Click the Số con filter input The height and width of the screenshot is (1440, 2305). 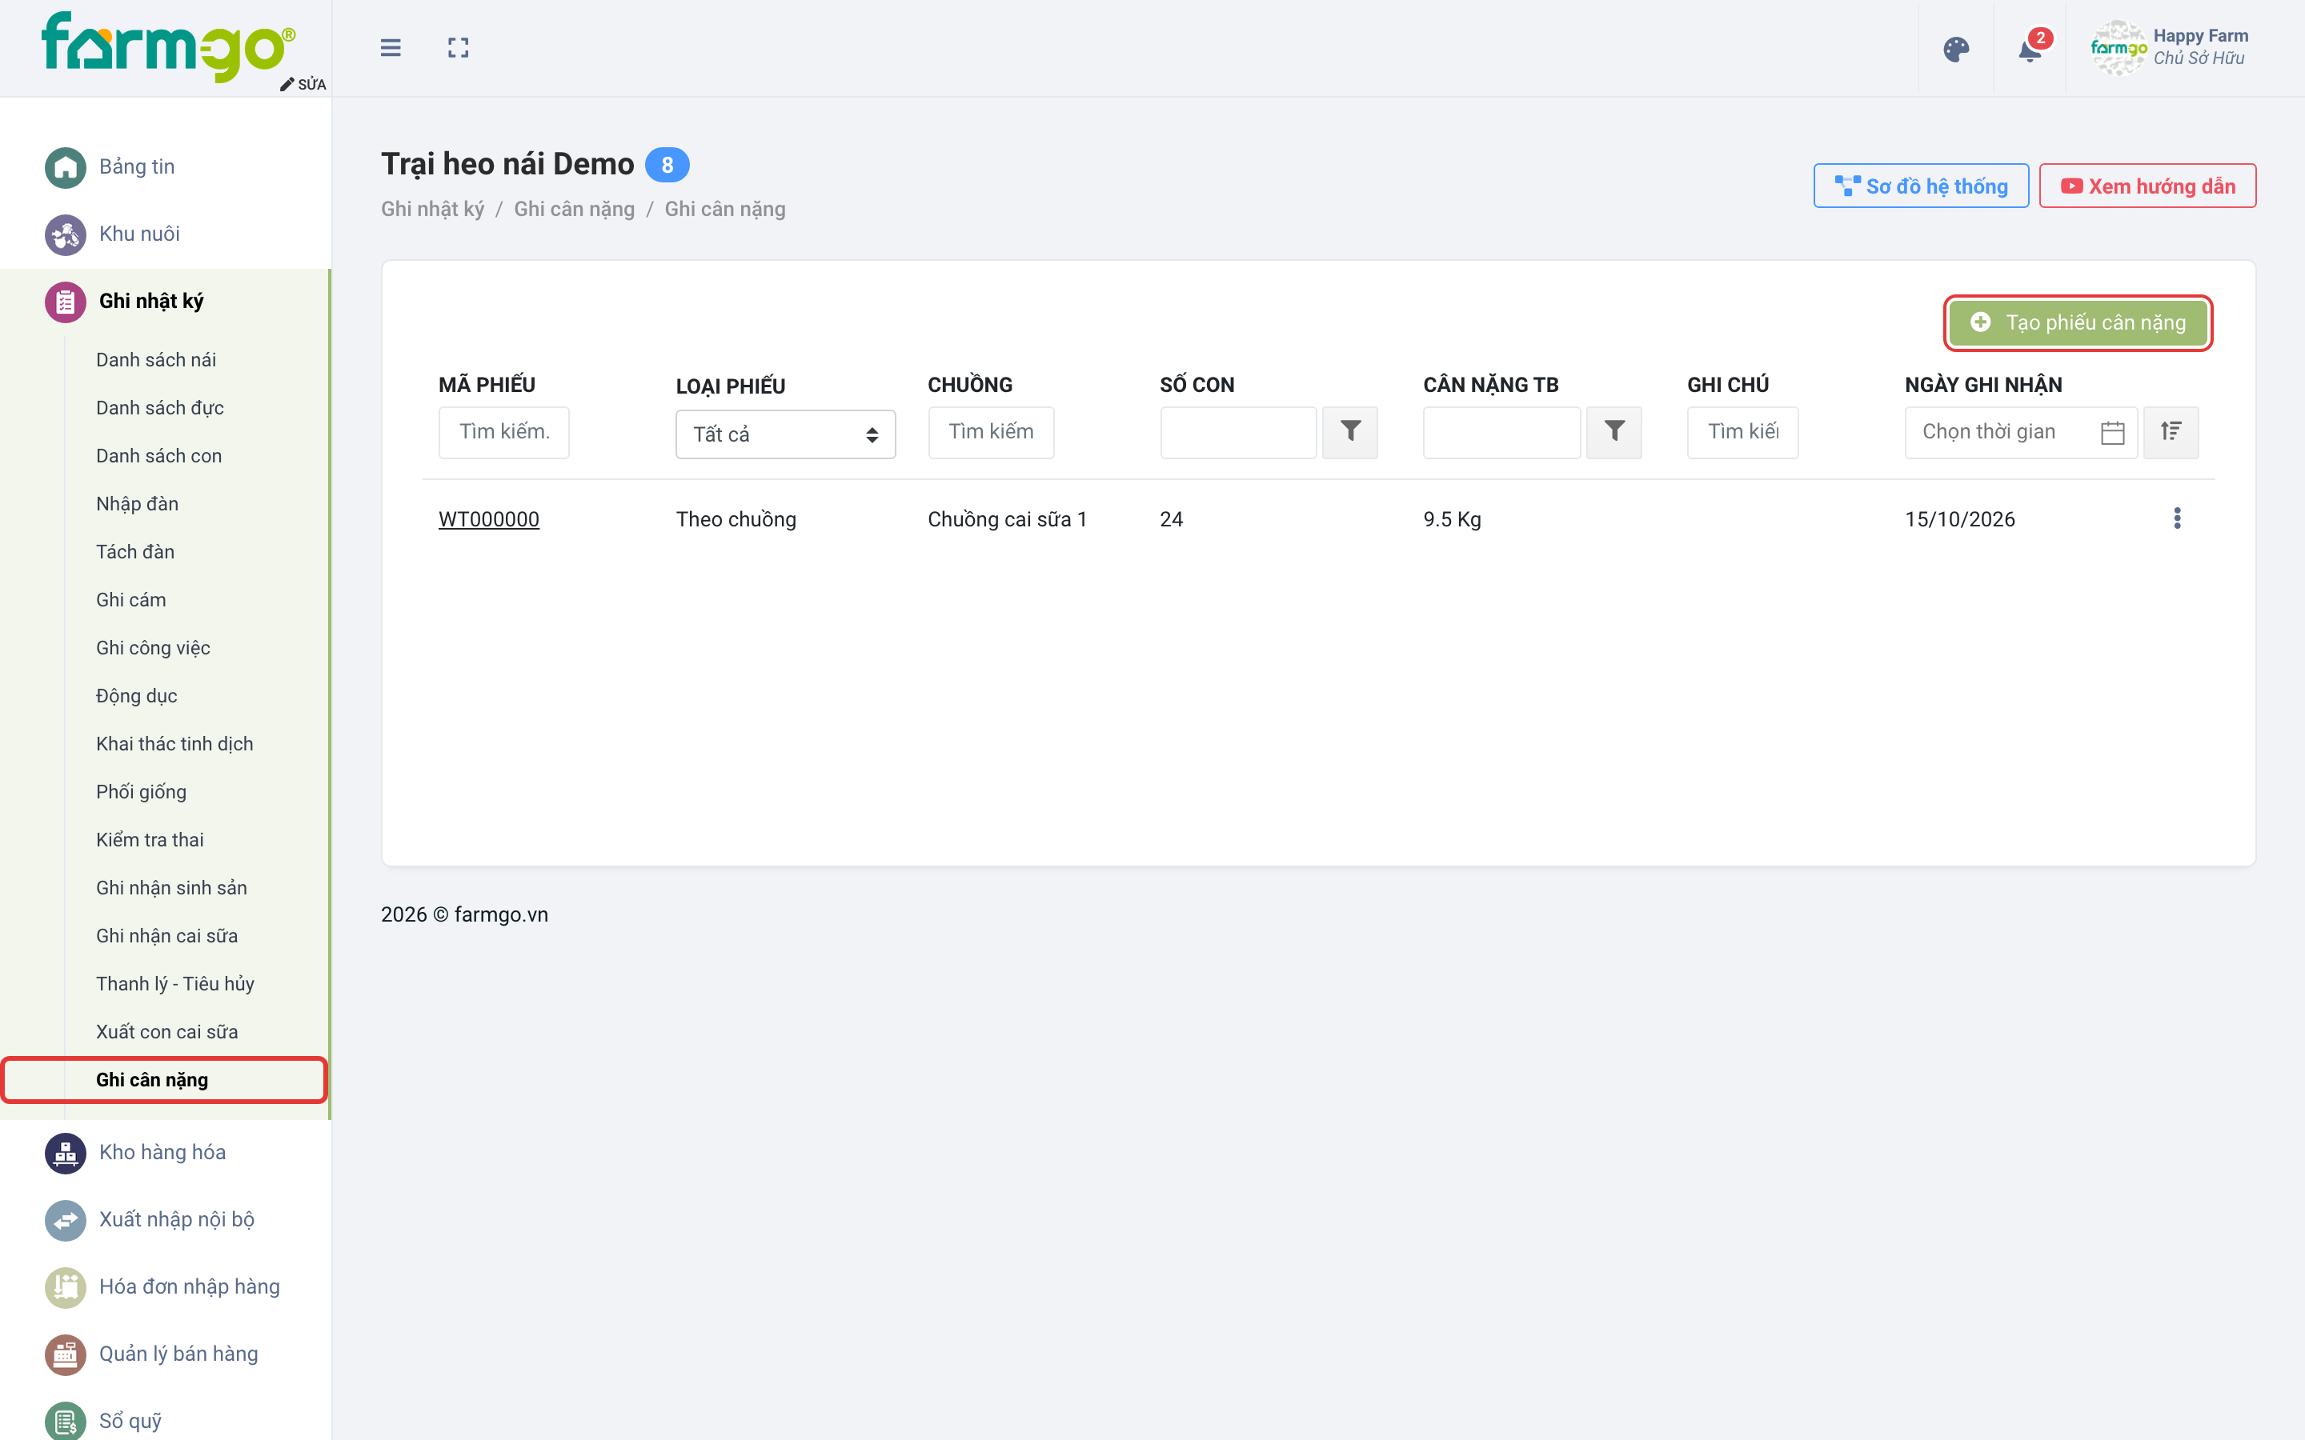coord(1238,432)
